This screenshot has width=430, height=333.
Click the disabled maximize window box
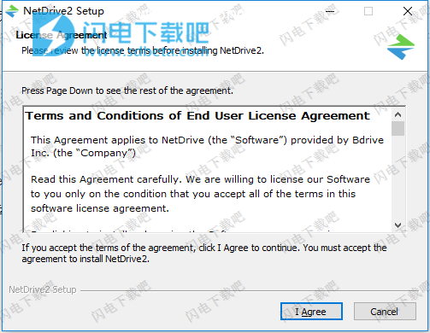coord(368,11)
